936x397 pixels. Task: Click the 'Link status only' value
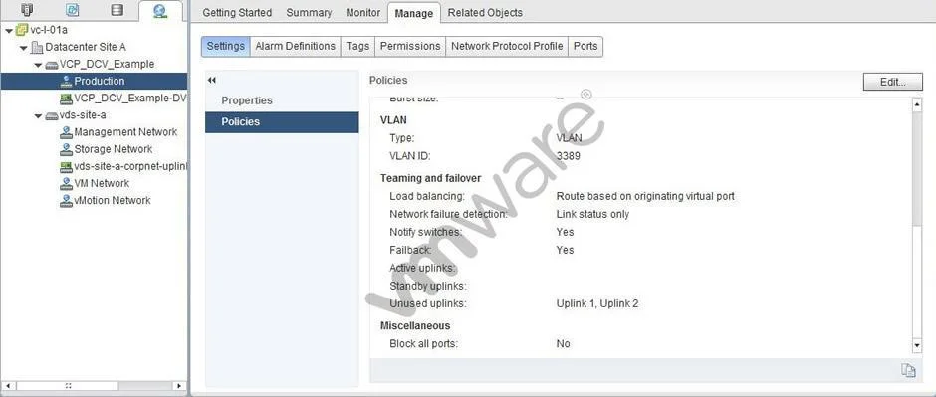592,214
